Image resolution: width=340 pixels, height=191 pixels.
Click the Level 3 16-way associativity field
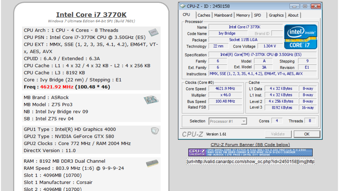[308, 108]
